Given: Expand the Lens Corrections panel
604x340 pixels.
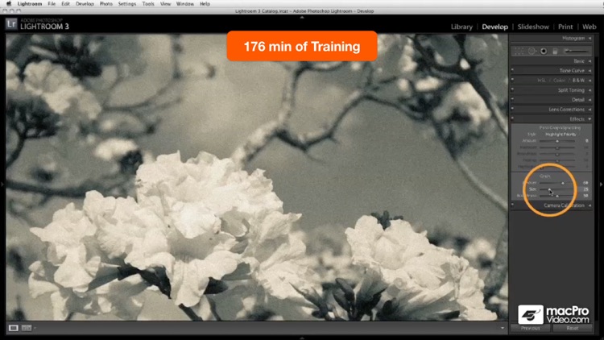Looking at the screenshot, I should (590, 110).
